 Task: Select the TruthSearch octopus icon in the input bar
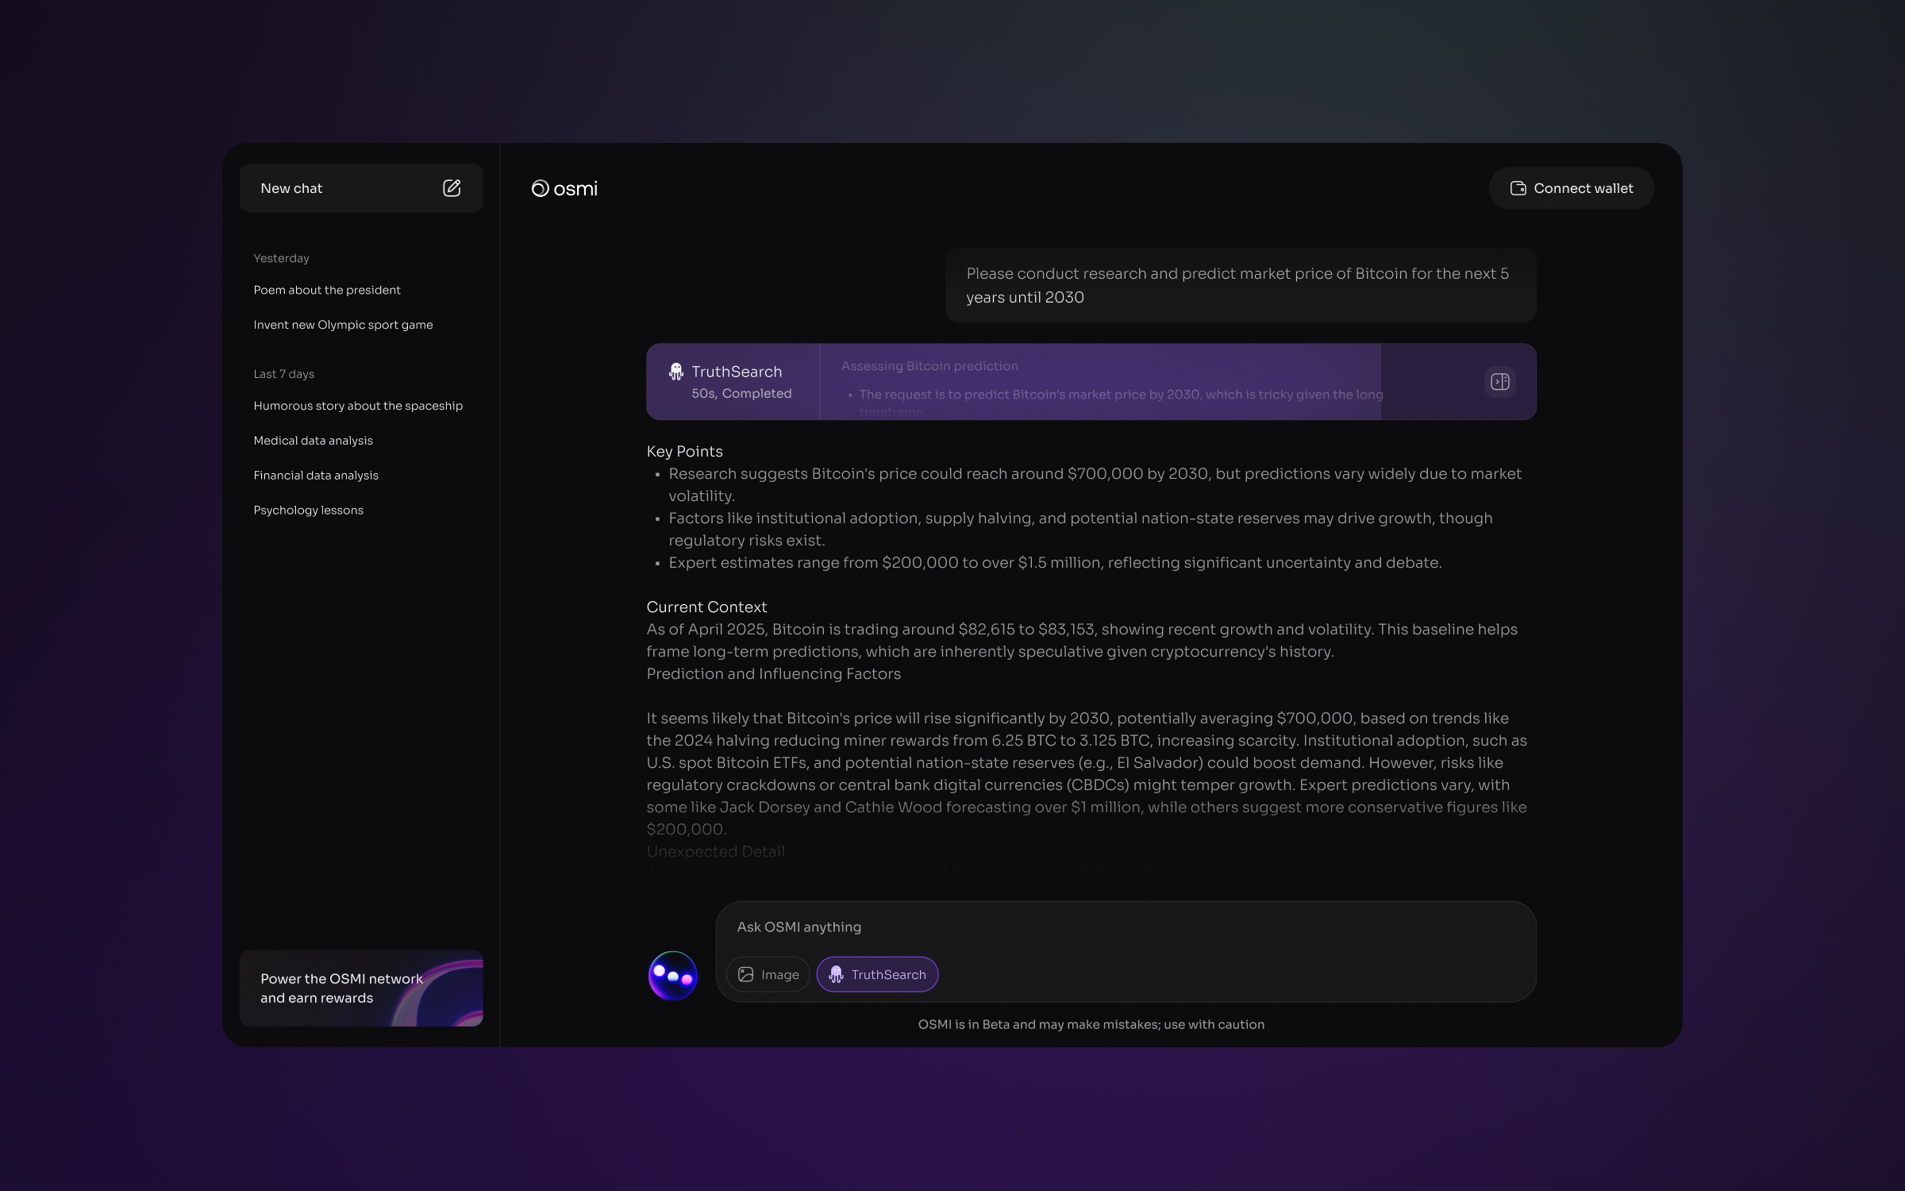tap(837, 974)
